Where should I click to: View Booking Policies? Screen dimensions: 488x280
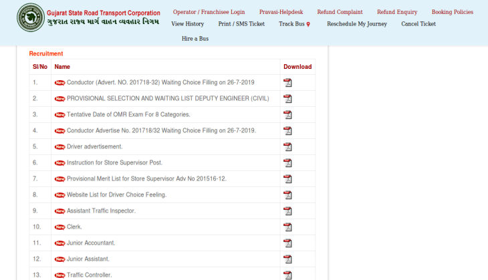(452, 12)
